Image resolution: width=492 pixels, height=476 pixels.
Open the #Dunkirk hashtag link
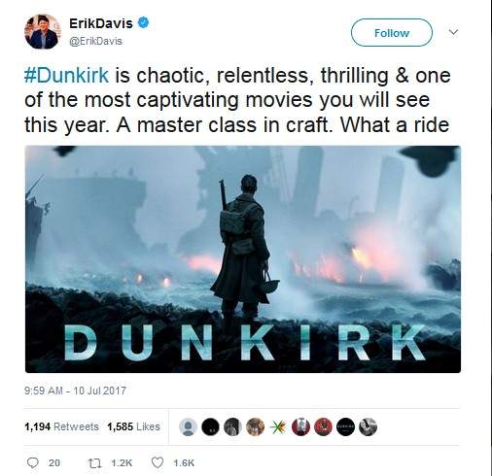click(x=66, y=75)
